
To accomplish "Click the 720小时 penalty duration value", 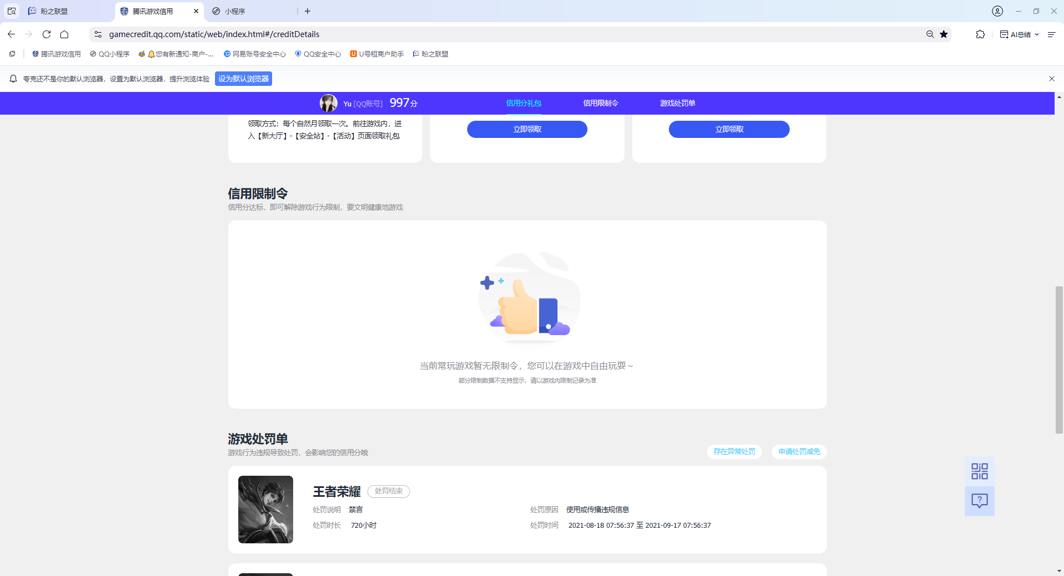I will point(364,526).
